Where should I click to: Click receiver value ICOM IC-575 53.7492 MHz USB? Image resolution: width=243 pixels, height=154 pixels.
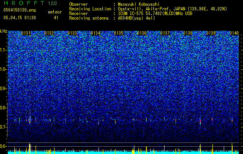click(x=155, y=13)
